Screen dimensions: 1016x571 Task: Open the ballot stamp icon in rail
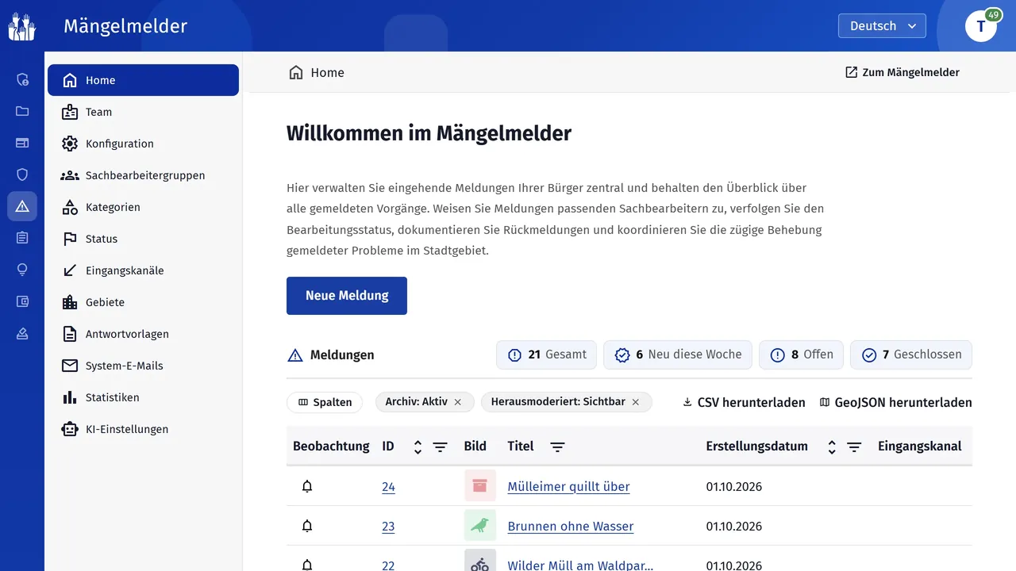click(x=22, y=333)
